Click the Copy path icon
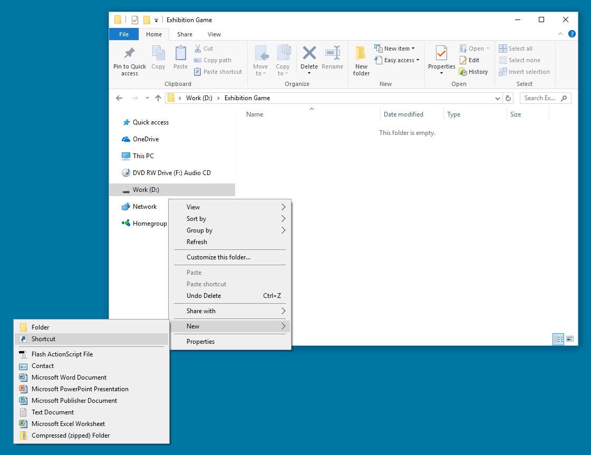Image resolution: width=591 pixels, height=455 pixels. pos(198,60)
